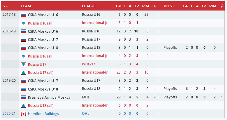Image resolution: width=227 pixels, height=120 pixels.
Task: Click the PIM column header in regular season
Action: [x=145, y=6]
